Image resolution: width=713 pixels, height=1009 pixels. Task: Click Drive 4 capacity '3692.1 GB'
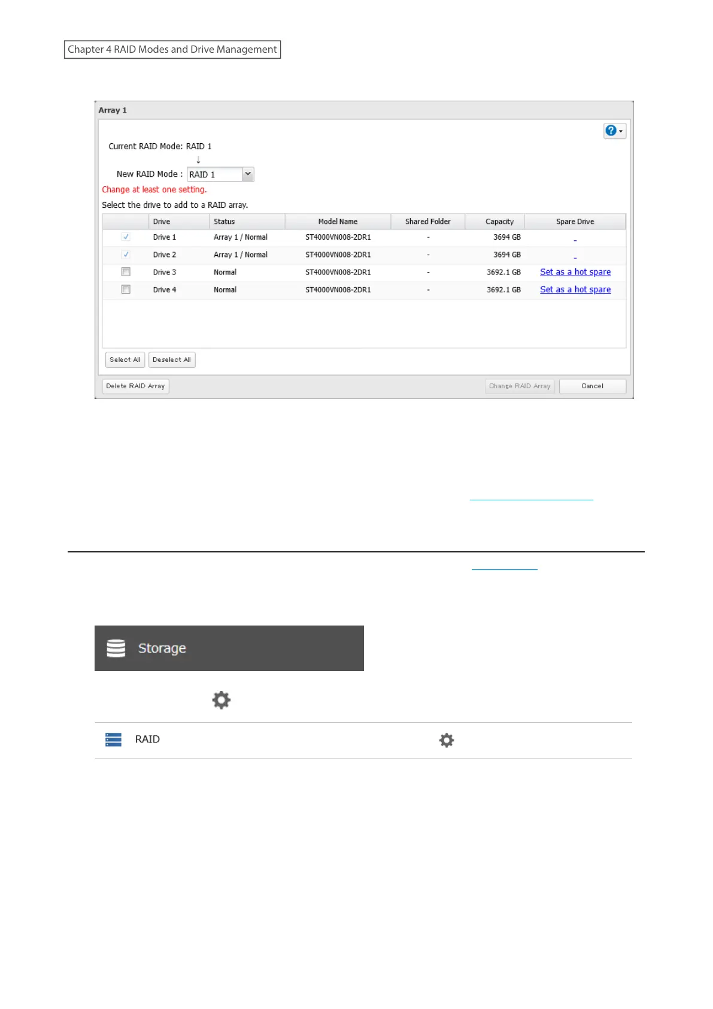tap(503, 289)
